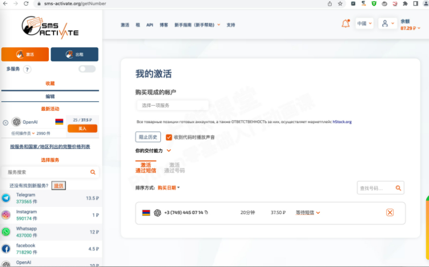Open the 支持 top menu item
429x267 pixels.
(x=230, y=25)
